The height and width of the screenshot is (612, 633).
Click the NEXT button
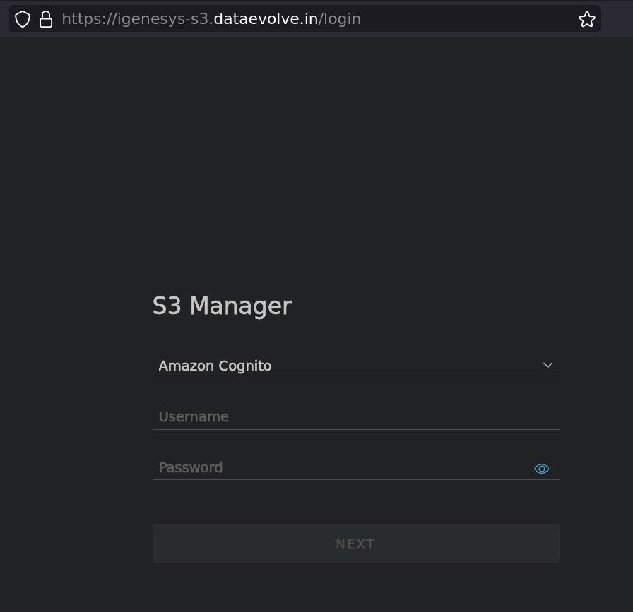[355, 544]
